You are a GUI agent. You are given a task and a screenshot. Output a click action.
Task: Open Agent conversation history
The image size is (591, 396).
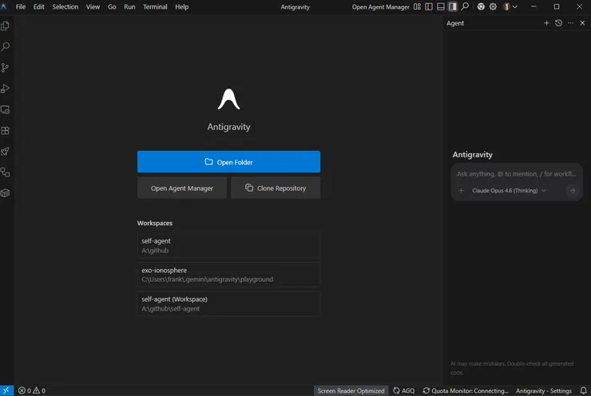pos(558,23)
